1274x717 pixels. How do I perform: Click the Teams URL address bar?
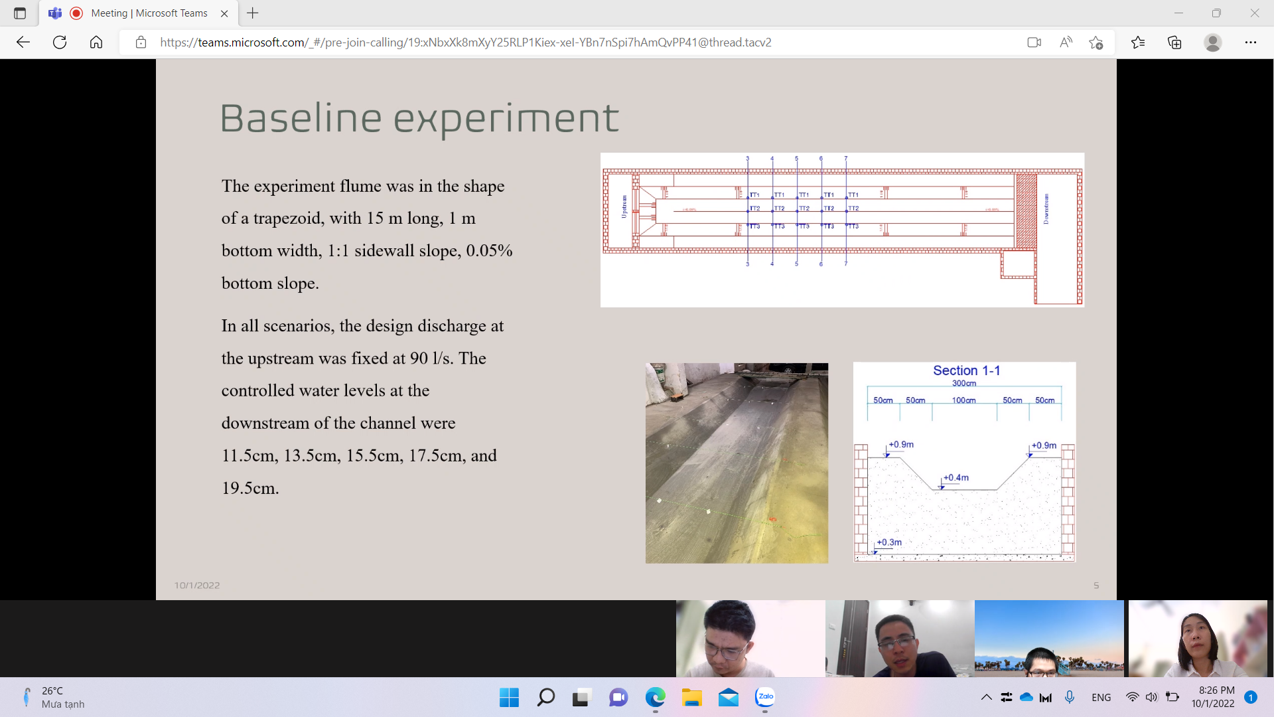[464, 42]
